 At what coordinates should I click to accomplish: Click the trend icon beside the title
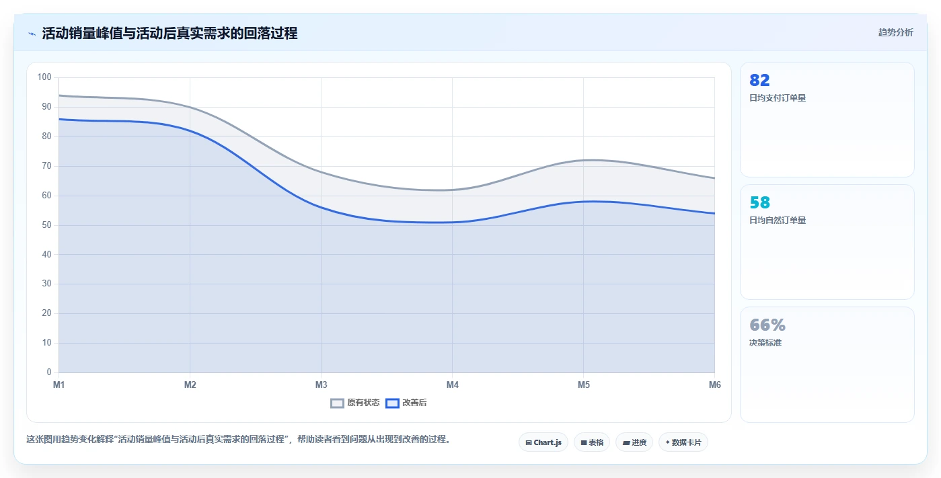32,34
